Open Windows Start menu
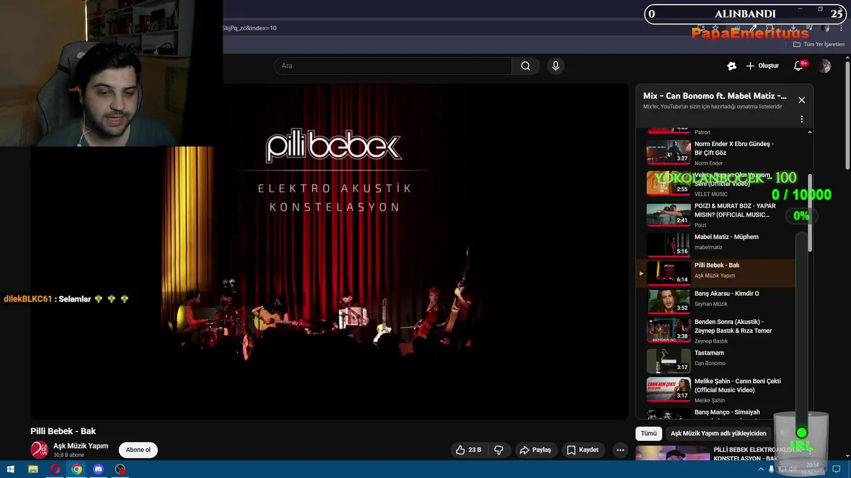Image resolution: width=851 pixels, height=478 pixels. [x=11, y=469]
